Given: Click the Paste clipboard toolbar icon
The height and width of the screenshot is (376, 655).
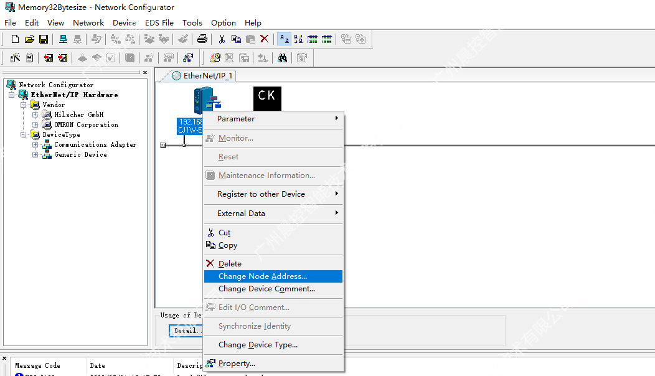Looking at the screenshot, I should [250, 39].
